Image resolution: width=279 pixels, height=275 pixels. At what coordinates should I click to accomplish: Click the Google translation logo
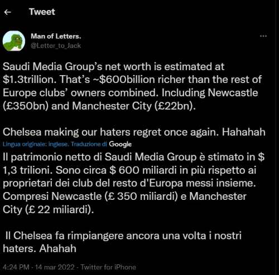pos(121,144)
